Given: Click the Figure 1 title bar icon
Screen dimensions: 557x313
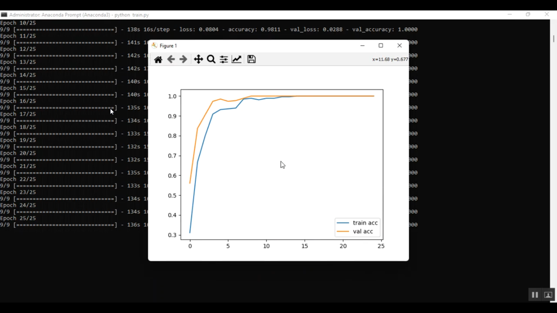Looking at the screenshot, I should 154,46.
